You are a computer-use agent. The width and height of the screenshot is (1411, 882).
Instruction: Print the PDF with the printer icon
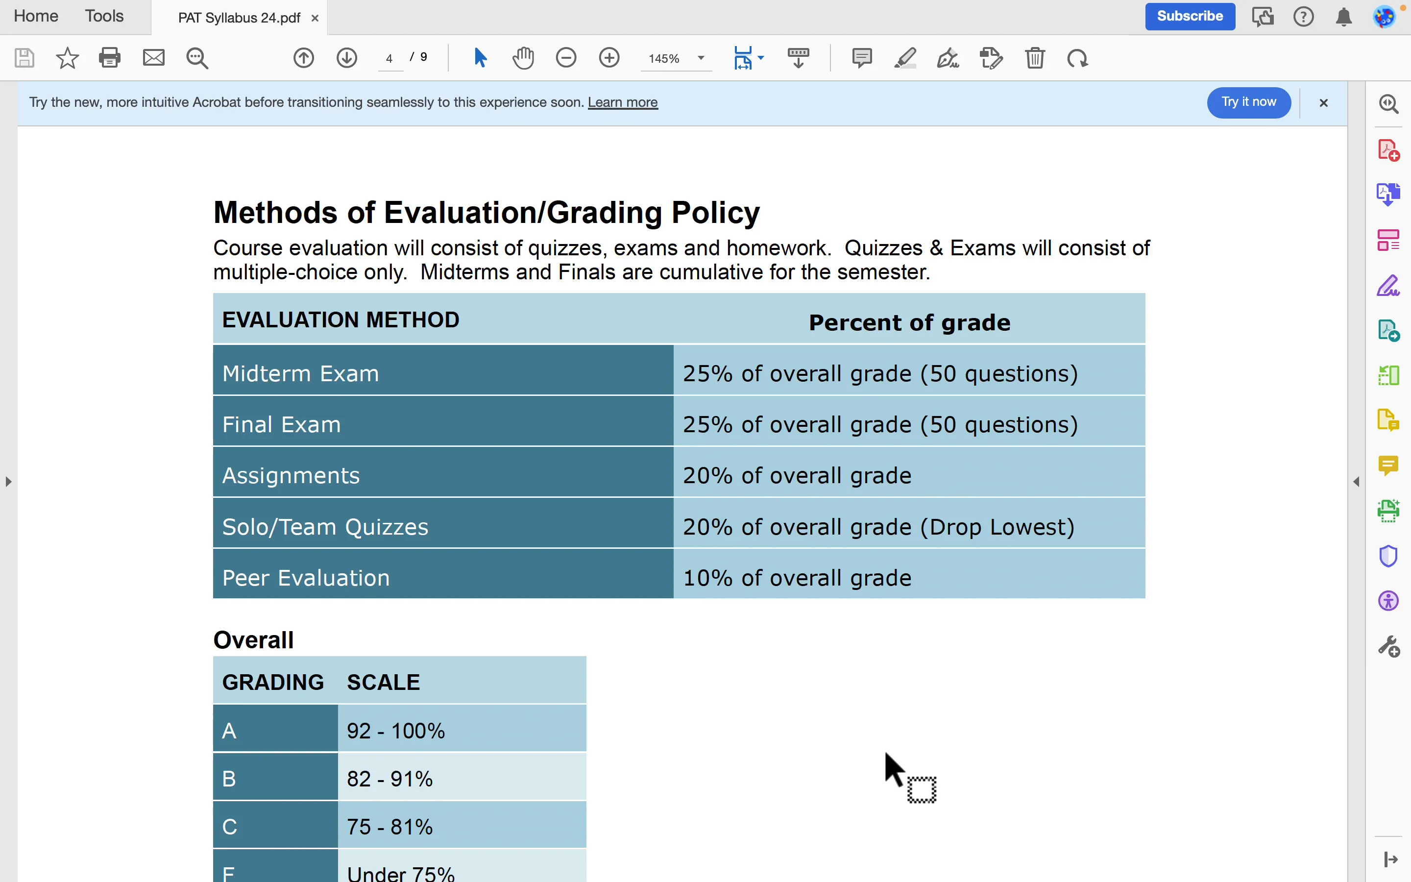point(110,58)
